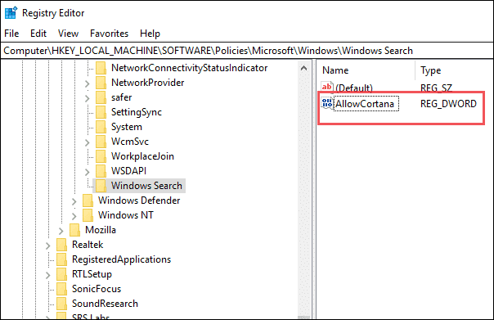494x320 pixels.
Task: Expand the NetworkProvider key
Action: (88, 83)
